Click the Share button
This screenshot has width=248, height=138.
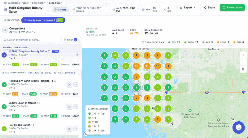point(209,7)
